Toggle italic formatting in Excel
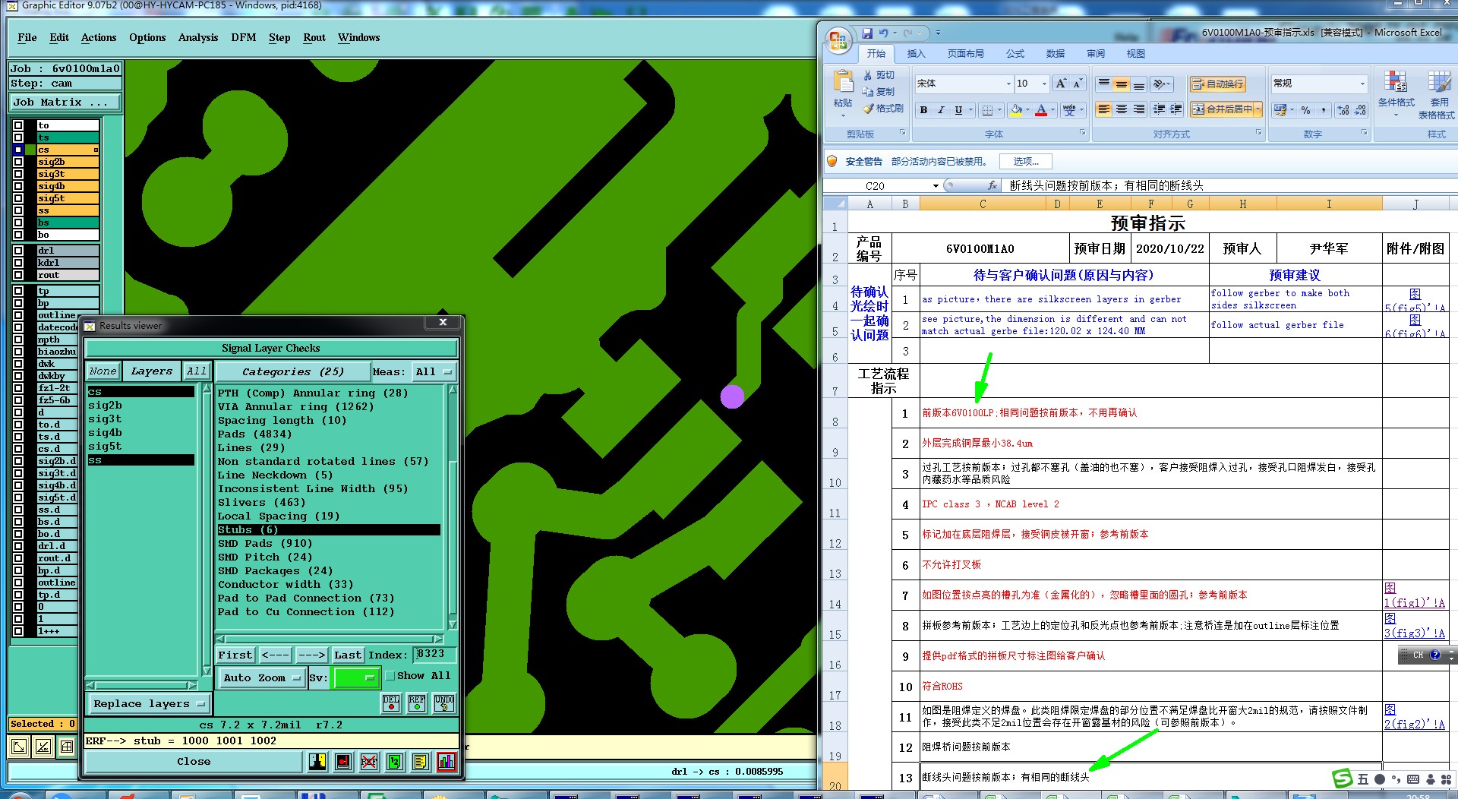This screenshot has width=1458, height=799. click(941, 110)
